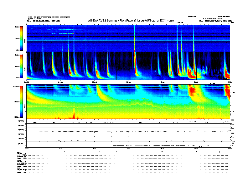This screenshot has width=248, height=191.
Task: Click the RAD2 color scale bar
Action: [x=21, y=38]
